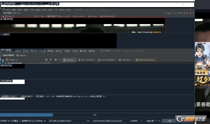Close the larger VideoCapture.py tab
Screen dimensions: 210x124
(155, 60)
